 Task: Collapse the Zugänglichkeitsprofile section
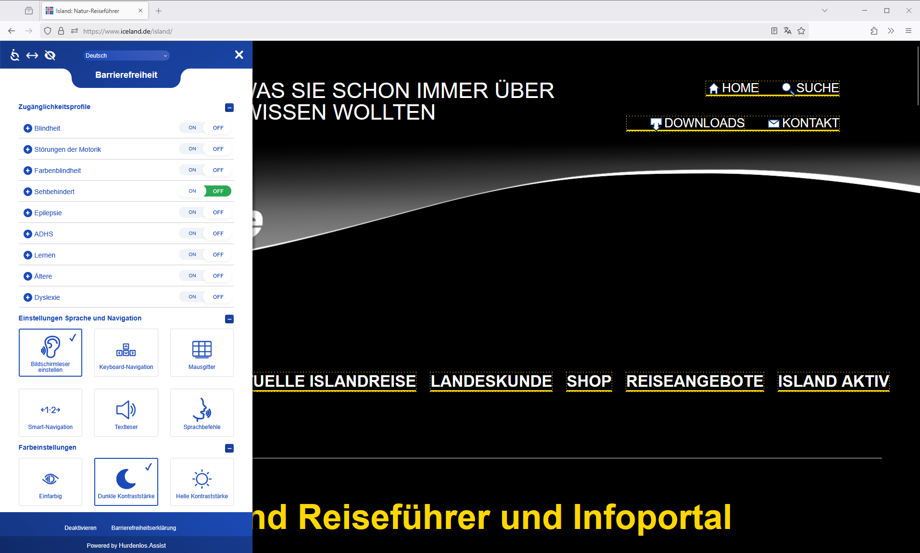[x=229, y=108]
